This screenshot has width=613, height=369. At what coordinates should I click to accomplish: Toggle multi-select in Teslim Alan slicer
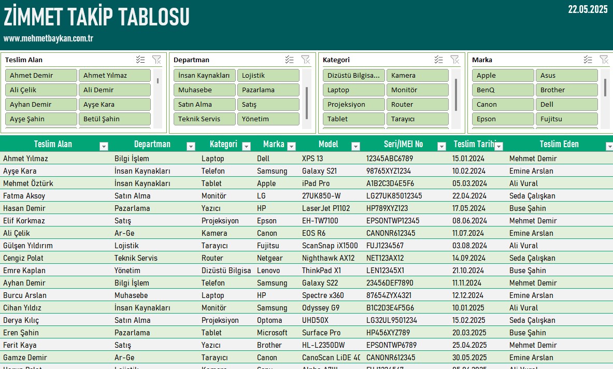click(140, 60)
